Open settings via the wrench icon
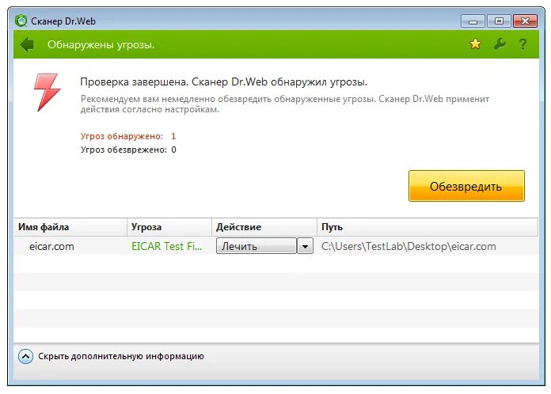The height and width of the screenshot is (394, 551). tap(500, 44)
